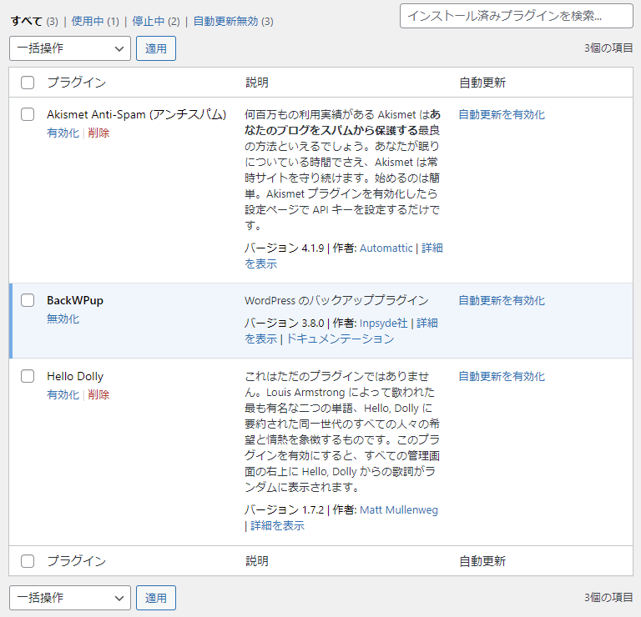Enable auto-updates for Hello Dolly
The image size is (641, 617).
click(x=502, y=377)
